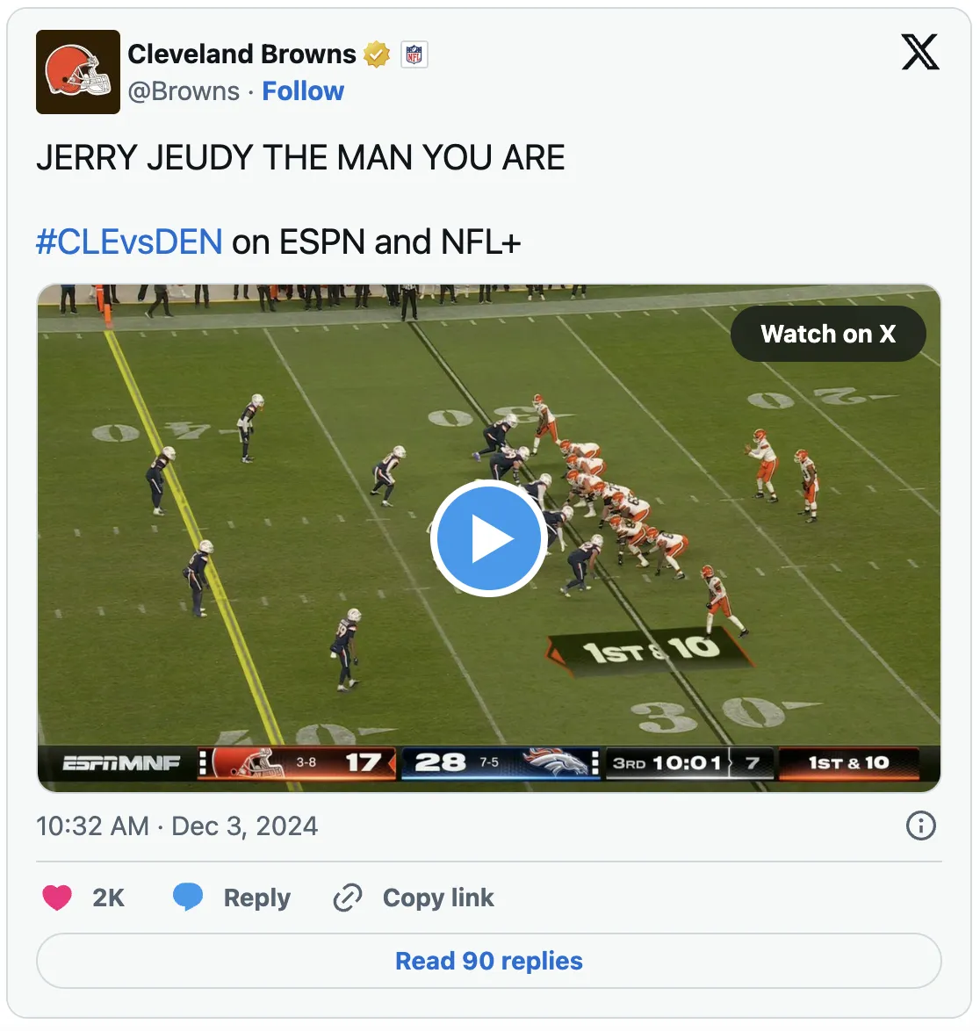Open the 10:32 AM Dec 3 timestamp
Viewport: 980px width, 1031px height.
pyautogui.click(x=177, y=826)
